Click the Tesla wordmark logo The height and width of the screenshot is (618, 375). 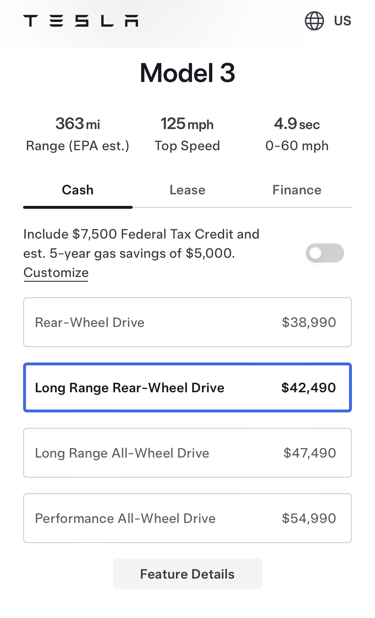(x=81, y=21)
